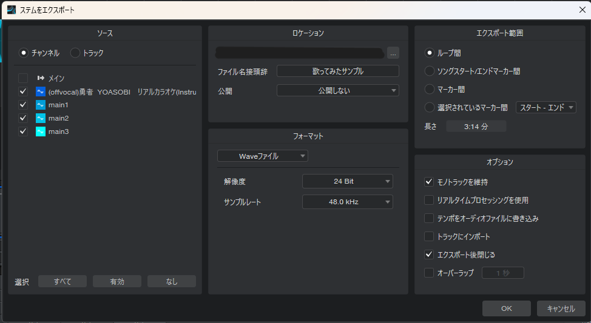Viewport: 591px width, 323px height.
Task: Click the main1 channel name
Action: pos(58,105)
